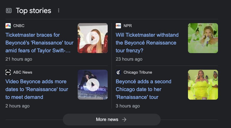The height and width of the screenshot is (128, 231).
Task: Open CNBC story about Ticketmaster bracing for tour
Action: pyautogui.click(x=39, y=43)
